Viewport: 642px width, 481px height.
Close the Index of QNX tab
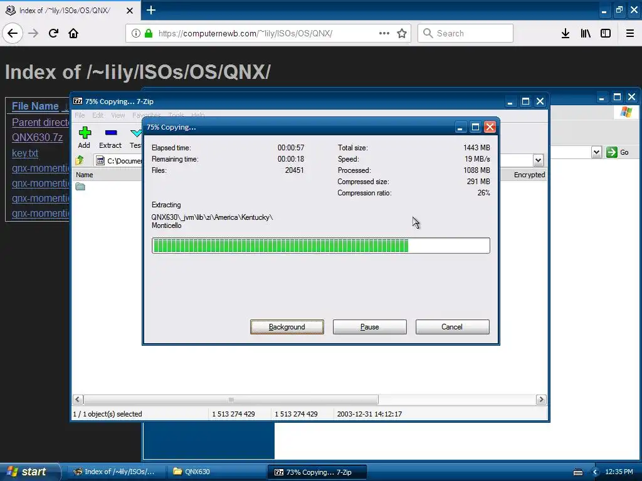[129, 11]
